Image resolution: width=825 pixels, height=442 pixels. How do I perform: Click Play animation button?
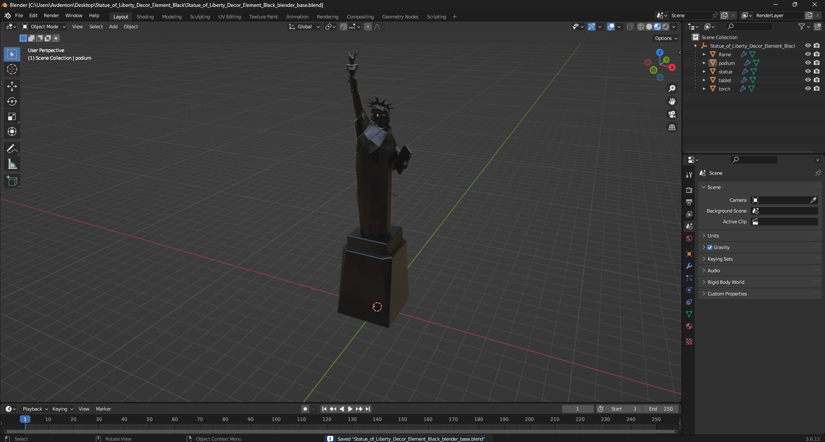pos(350,409)
